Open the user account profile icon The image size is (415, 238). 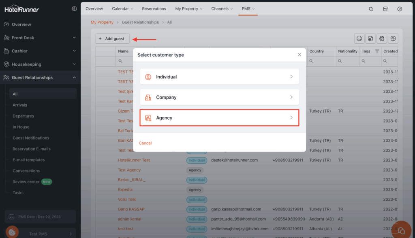400,9
